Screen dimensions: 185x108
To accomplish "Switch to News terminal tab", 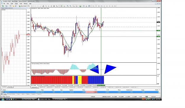I will [x=19, y=94].
